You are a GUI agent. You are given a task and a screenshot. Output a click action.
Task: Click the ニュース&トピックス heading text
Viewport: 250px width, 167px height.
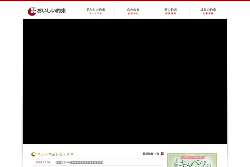coord(55,154)
